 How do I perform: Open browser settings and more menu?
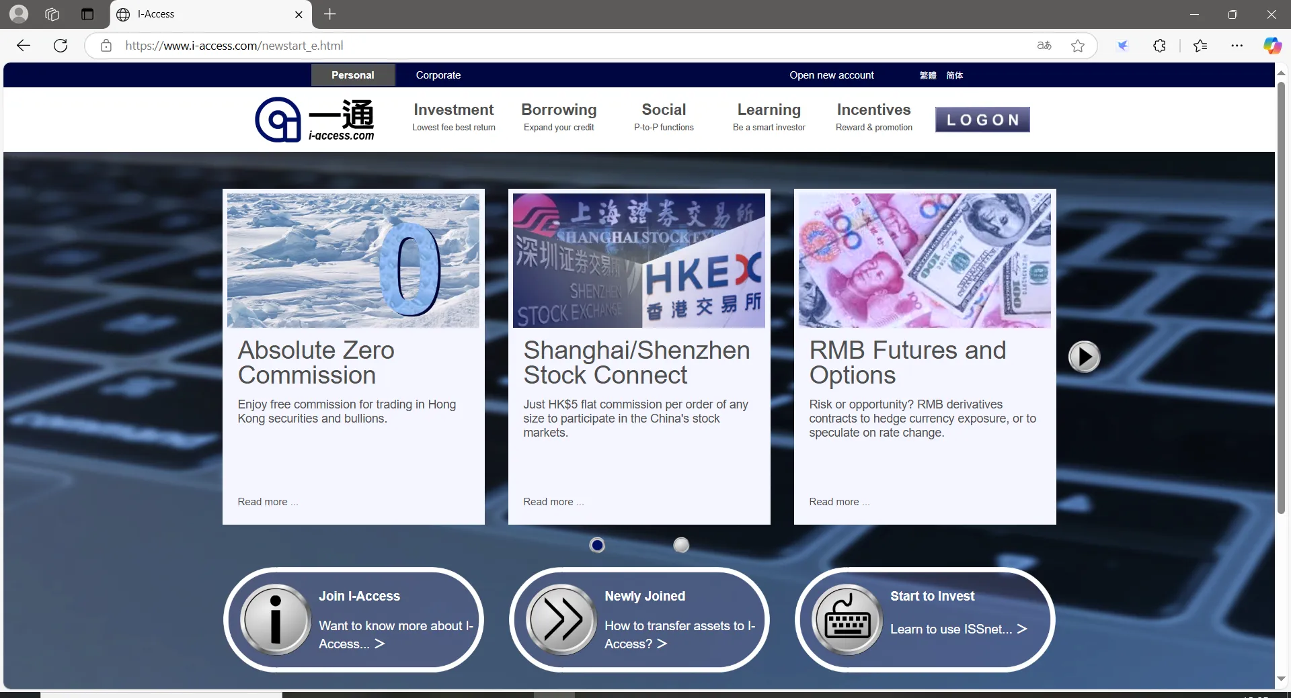point(1237,46)
